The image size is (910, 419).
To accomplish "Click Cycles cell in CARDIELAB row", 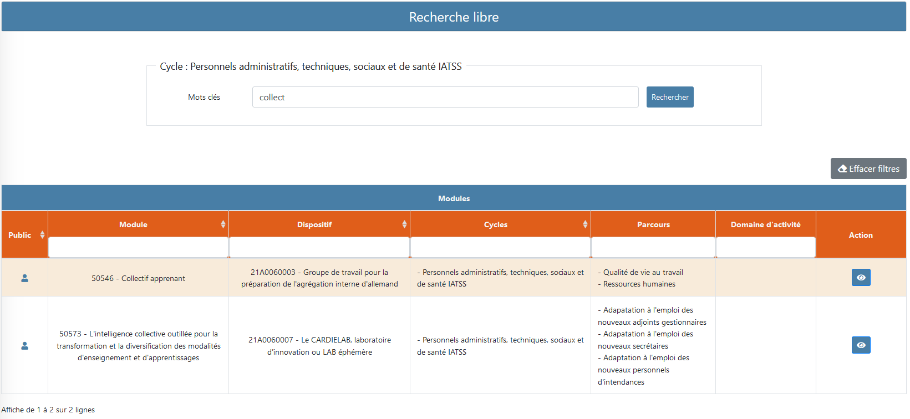I will click(500, 346).
